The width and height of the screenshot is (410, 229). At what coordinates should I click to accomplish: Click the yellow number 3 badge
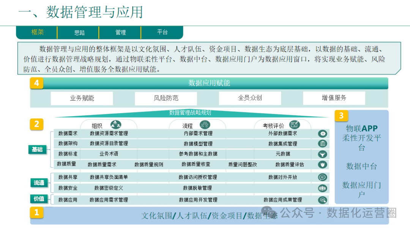click(x=341, y=116)
